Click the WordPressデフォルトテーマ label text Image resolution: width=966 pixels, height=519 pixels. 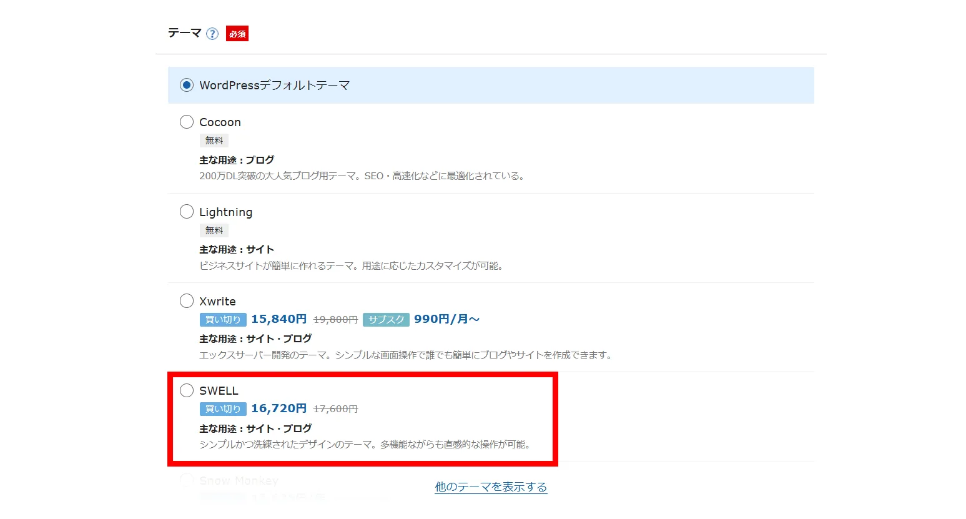click(274, 86)
